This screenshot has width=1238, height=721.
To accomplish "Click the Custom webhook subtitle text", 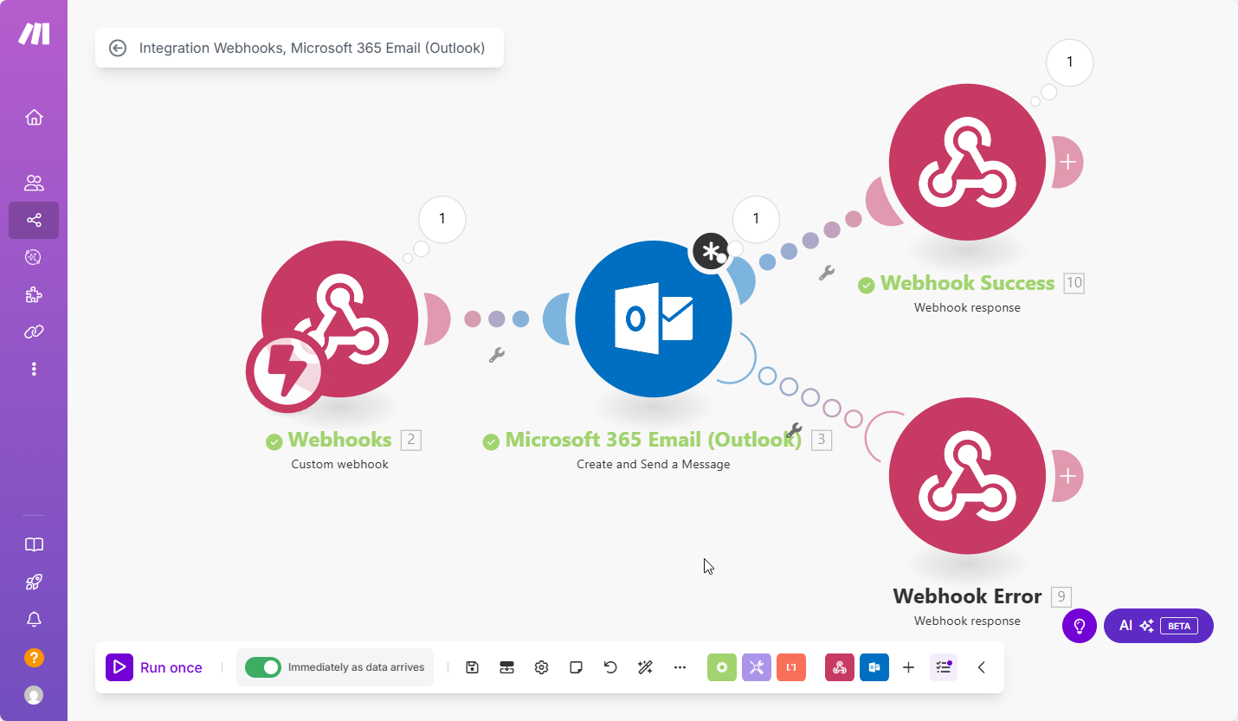I will tap(340, 464).
